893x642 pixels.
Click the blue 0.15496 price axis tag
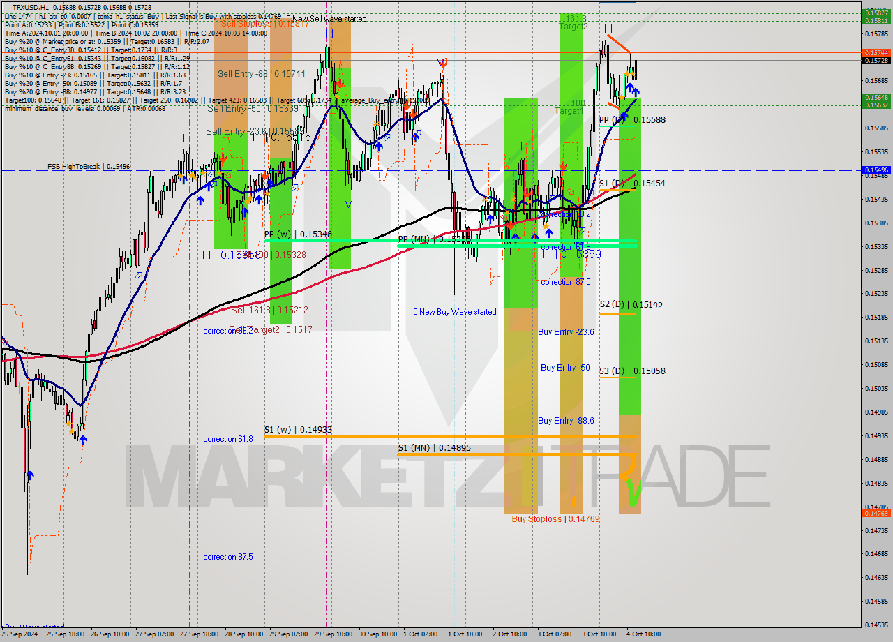click(877, 170)
